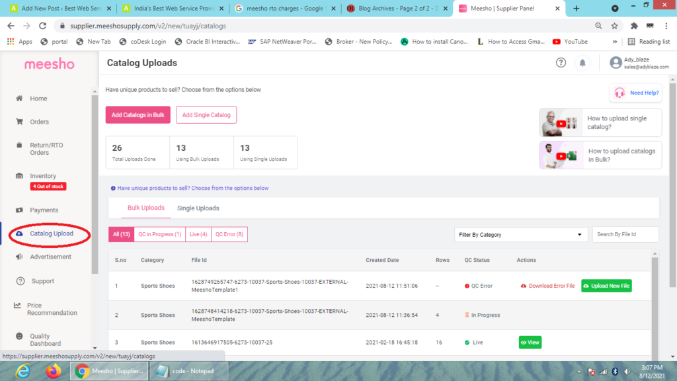677x381 pixels.
Task: Open the Orders cart icon
Action: coord(19,122)
